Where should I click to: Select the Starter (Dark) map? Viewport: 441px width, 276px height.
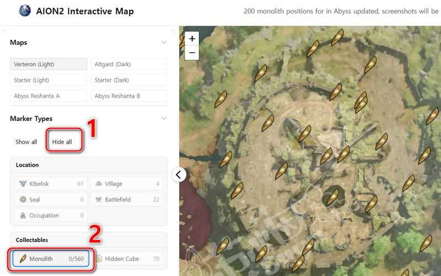tap(128, 80)
